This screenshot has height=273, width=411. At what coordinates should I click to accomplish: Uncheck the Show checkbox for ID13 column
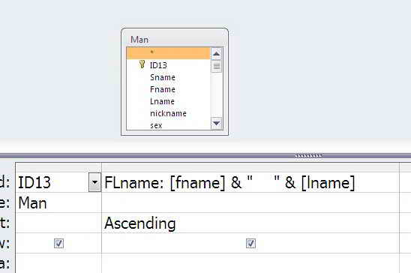click(58, 244)
